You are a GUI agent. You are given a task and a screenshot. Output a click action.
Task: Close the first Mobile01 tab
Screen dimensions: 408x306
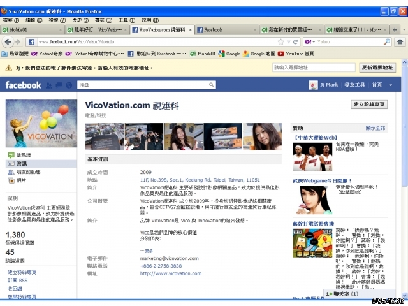point(61,30)
